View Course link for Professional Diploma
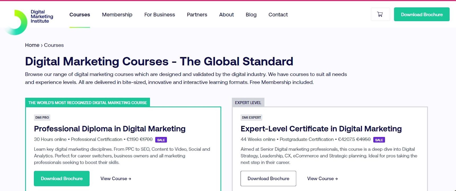The width and height of the screenshot is (456, 191). pyautogui.click(x=116, y=178)
